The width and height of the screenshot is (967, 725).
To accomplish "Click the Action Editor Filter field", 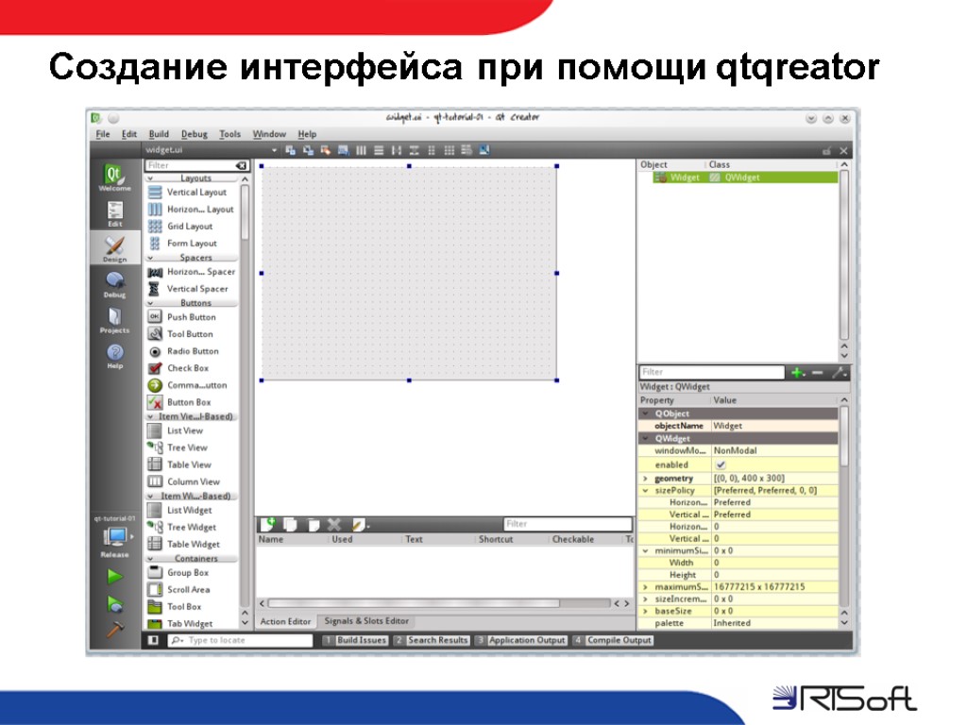I will point(568,524).
